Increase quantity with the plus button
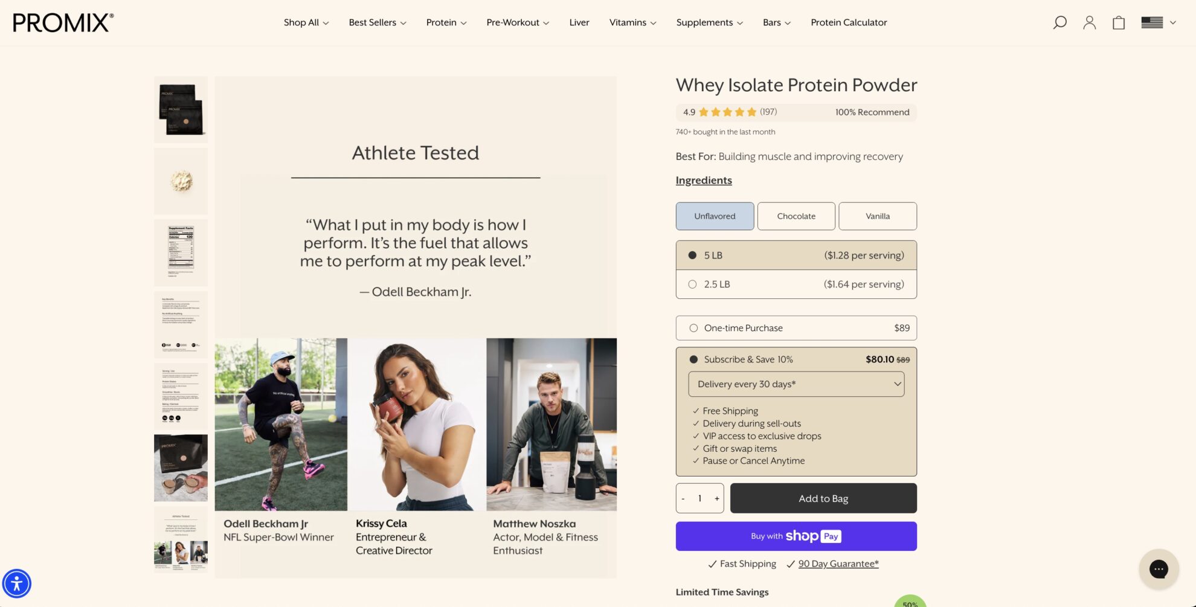Image resolution: width=1196 pixels, height=607 pixels. click(x=717, y=498)
